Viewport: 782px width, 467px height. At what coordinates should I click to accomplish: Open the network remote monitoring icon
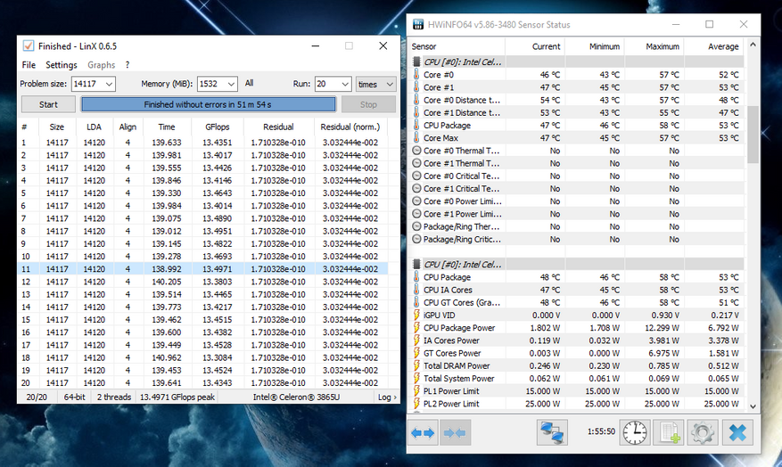553,432
